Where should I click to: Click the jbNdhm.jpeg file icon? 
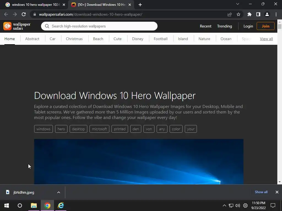point(7,192)
